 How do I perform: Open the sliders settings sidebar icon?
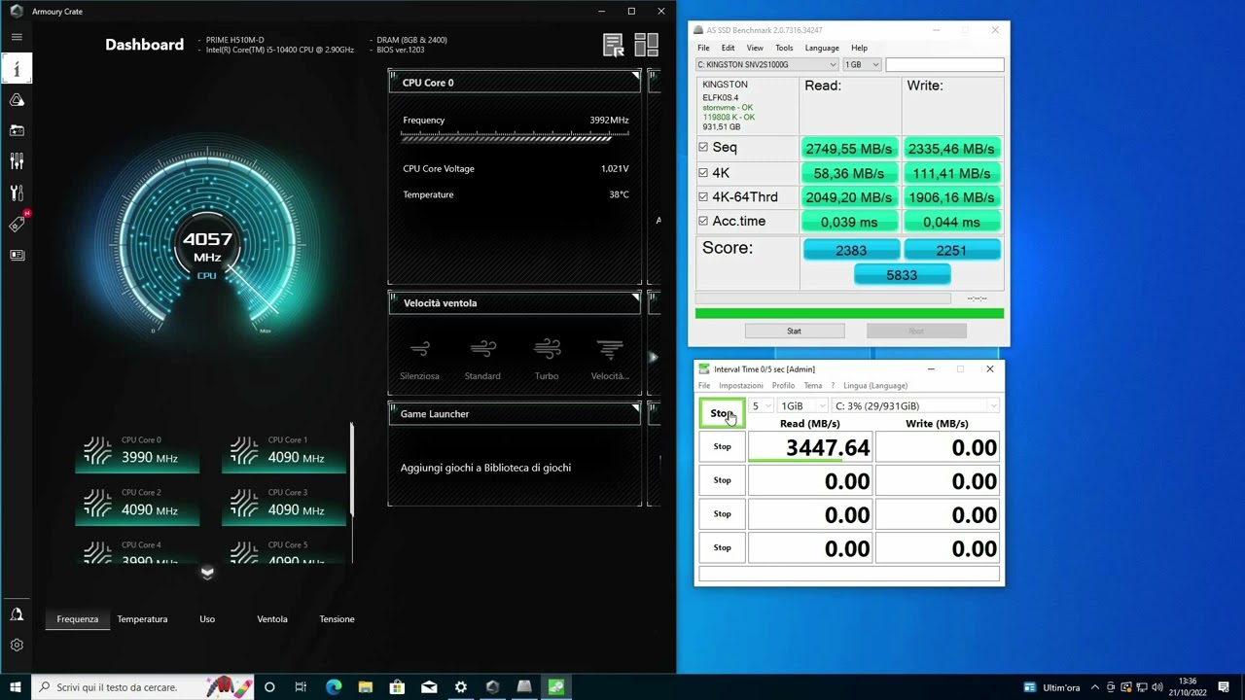click(17, 161)
